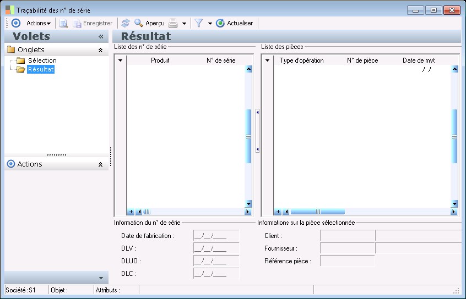The image size is (466, 299).
Task: Minimize the Traçabilité window
Action: click(415, 10)
